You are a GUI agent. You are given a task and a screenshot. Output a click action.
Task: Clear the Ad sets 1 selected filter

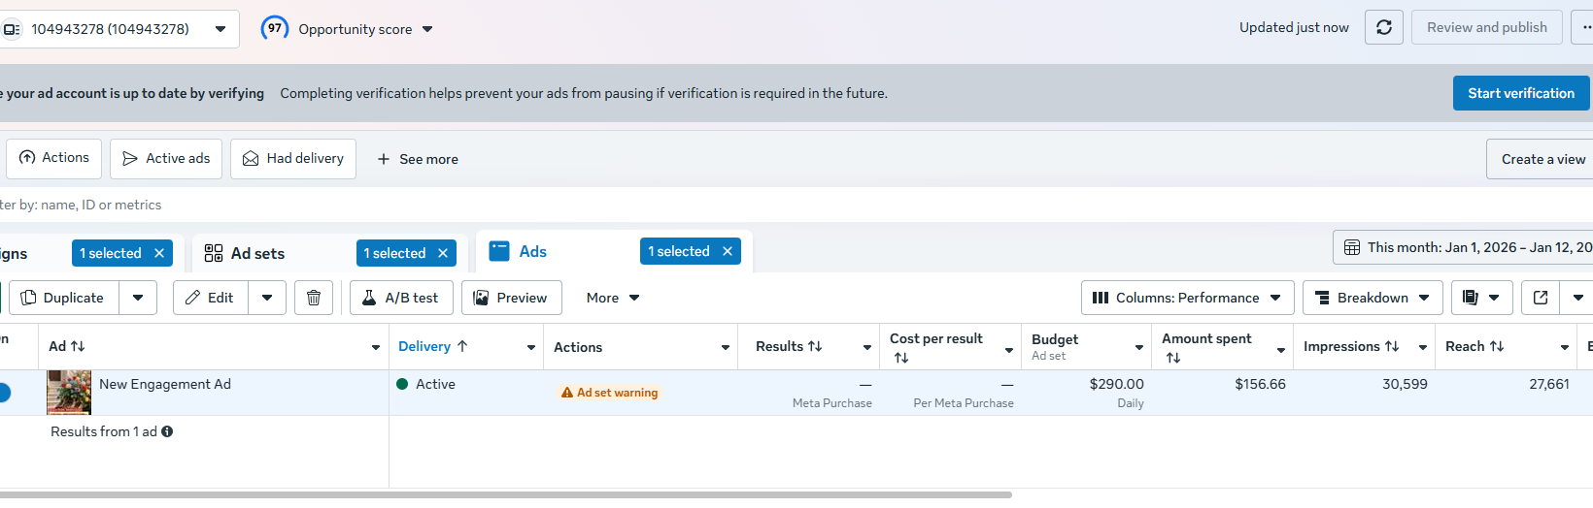443,253
